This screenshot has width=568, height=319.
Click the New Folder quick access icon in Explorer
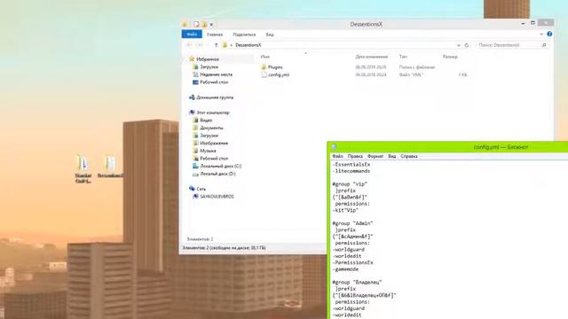tap(204, 24)
